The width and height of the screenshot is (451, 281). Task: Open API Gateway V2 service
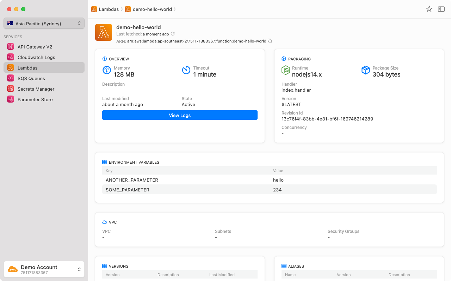35,47
